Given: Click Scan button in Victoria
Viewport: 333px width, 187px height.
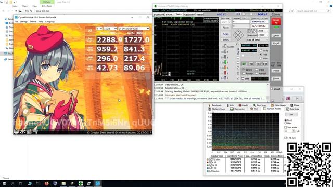Looking at the screenshot, I should [226, 34].
